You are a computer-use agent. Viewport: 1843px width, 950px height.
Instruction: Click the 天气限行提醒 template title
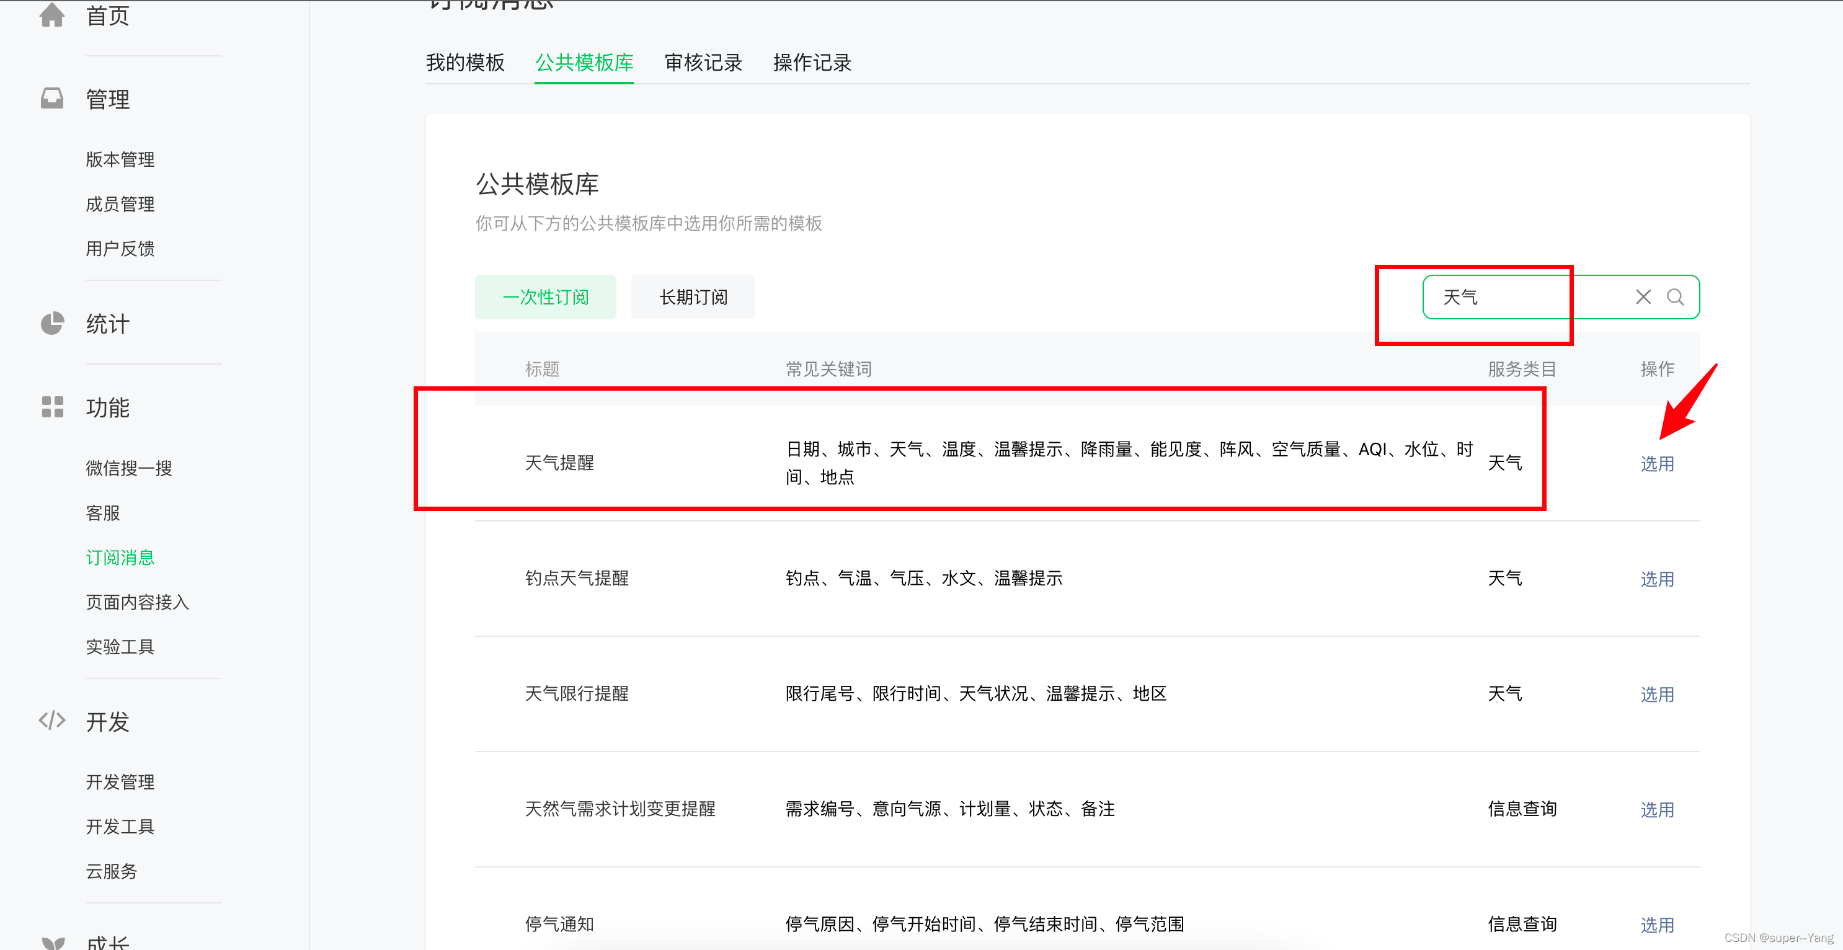(577, 693)
